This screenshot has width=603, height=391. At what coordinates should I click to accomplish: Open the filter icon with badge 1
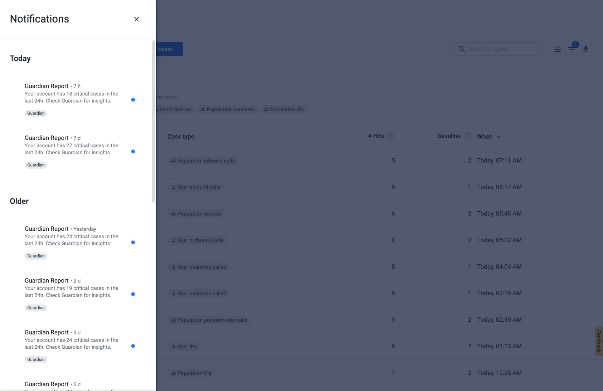pos(572,49)
